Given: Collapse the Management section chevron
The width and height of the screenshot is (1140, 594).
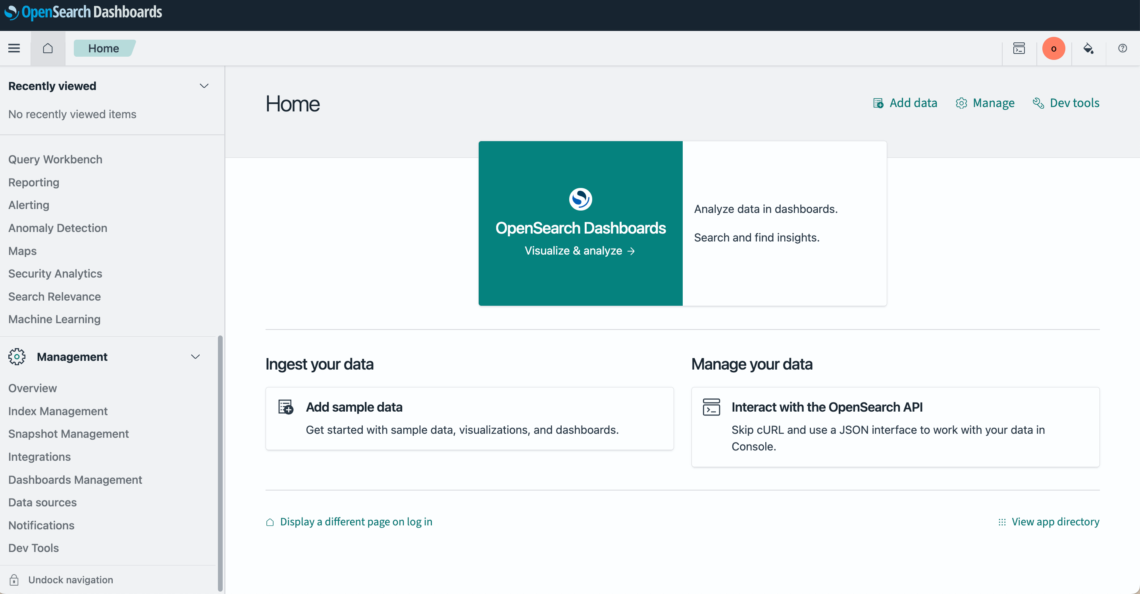Looking at the screenshot, I should (195, 356).
